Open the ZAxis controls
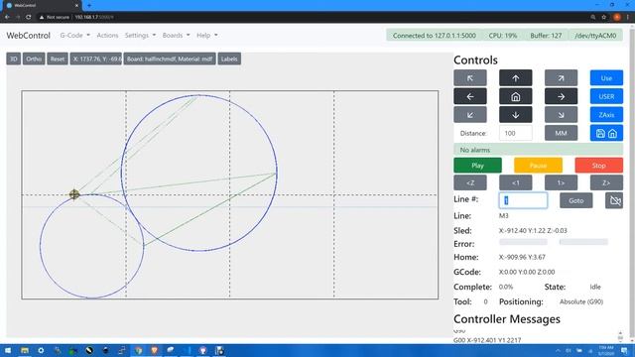This screenshot has height=357, width=635. pyautogui.click(x=606, y=115)
